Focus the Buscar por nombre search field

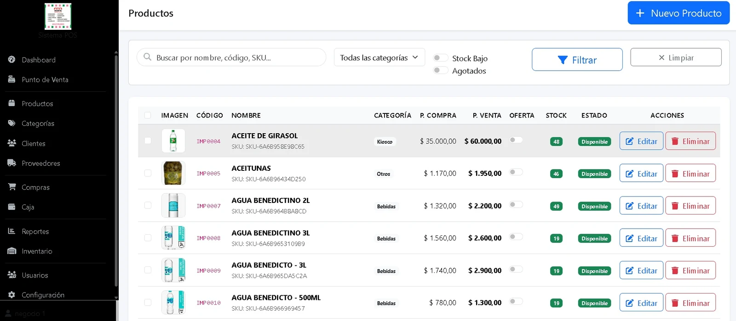(x=231, y=57)
